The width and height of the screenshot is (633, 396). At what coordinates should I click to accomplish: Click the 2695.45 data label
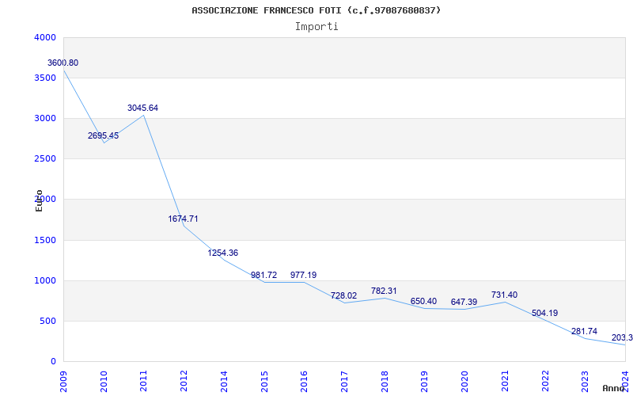[104, 135]
